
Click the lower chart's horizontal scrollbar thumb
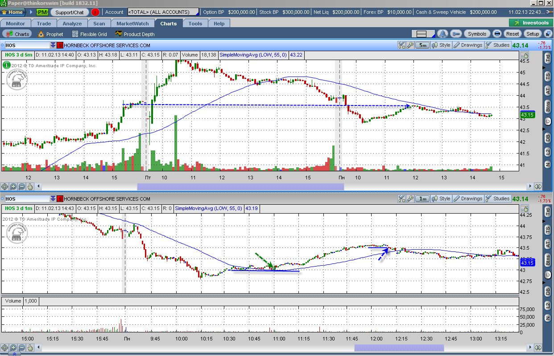click(399, 348)
